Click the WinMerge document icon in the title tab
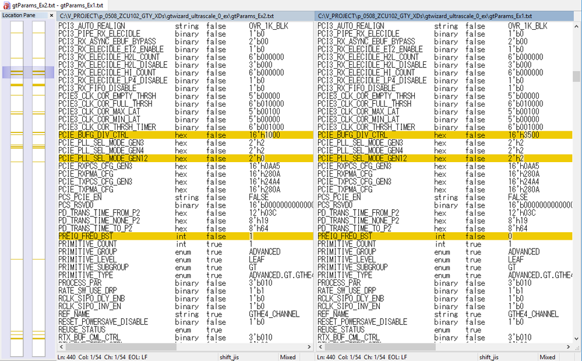 [x=6, y=6]
